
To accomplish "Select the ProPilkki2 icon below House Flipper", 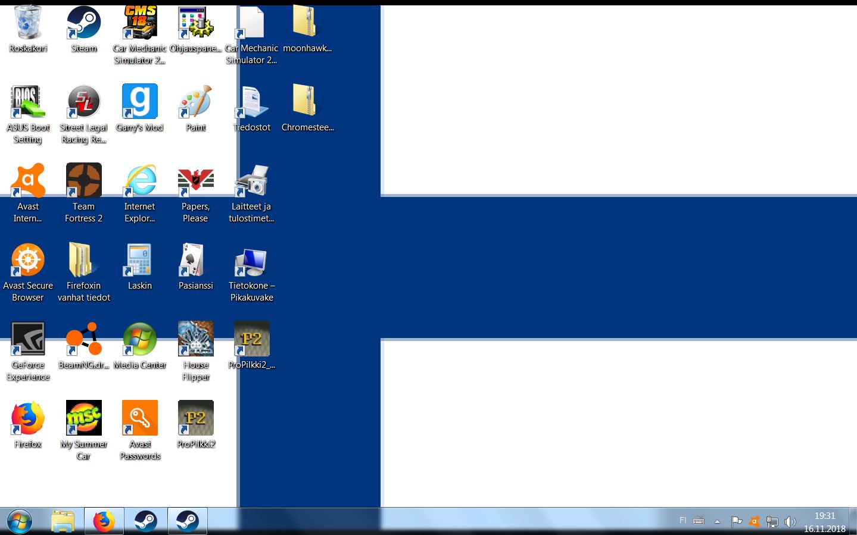I will [196, 426].
